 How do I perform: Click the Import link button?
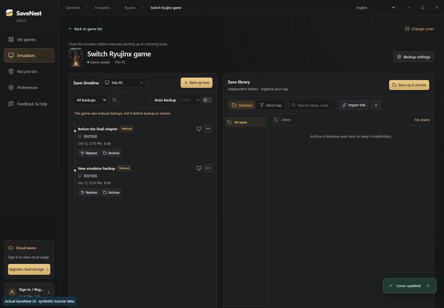click(x=354, y=105)
